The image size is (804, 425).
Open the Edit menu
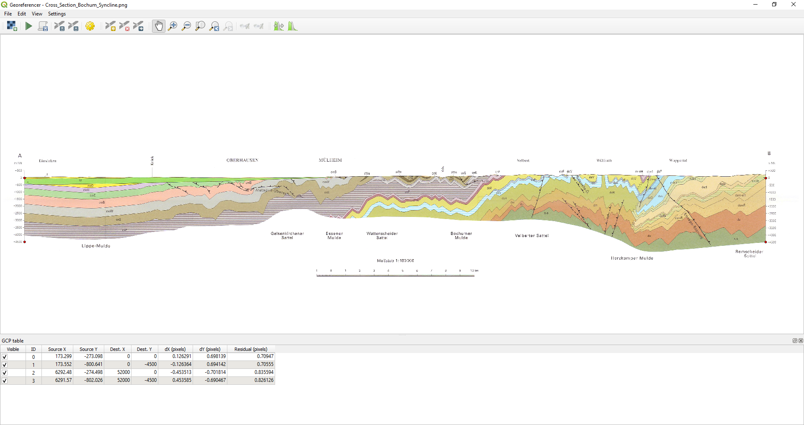22,14
